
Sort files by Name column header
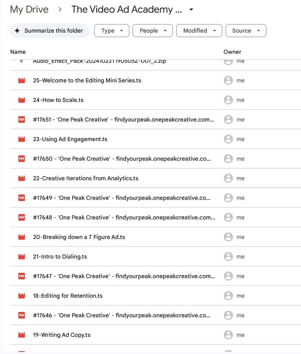click(18, 52)
